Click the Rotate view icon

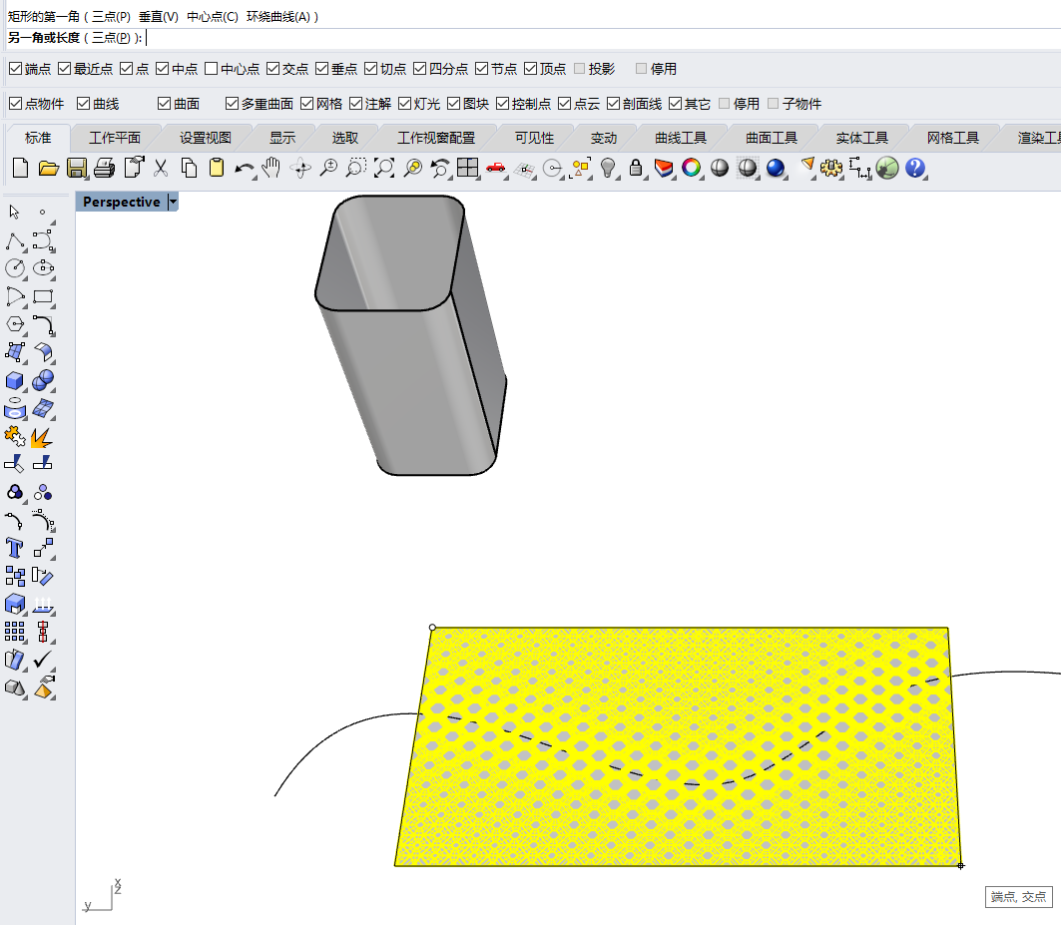click(x=300, y=168)
